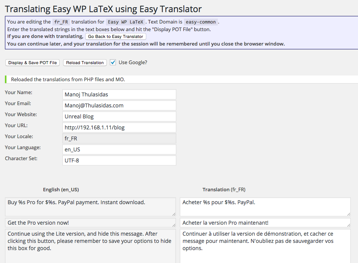Image resolution: width=358 pixels, height=263 pixels.
Task: Click resize grip of 'Buy %s Pro' textarea
Action: 174,214
